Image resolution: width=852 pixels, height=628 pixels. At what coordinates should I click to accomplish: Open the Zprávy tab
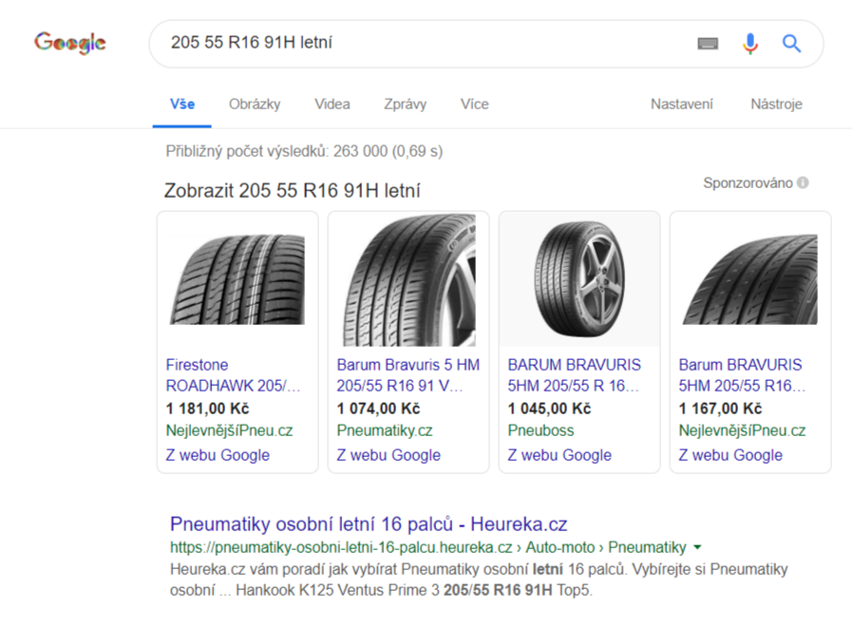[406, 105]
